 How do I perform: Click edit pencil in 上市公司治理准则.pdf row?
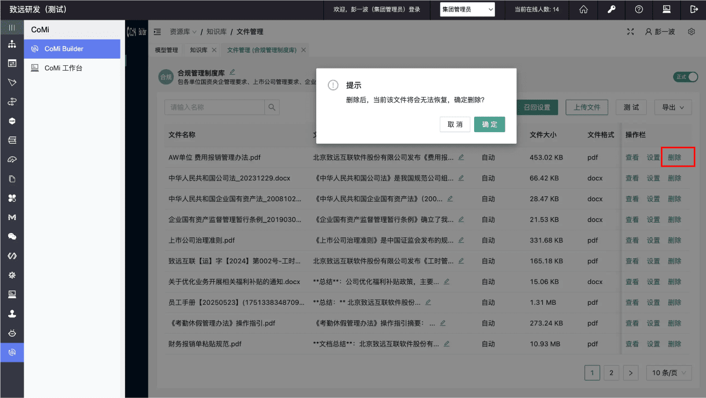coord(461,240)
